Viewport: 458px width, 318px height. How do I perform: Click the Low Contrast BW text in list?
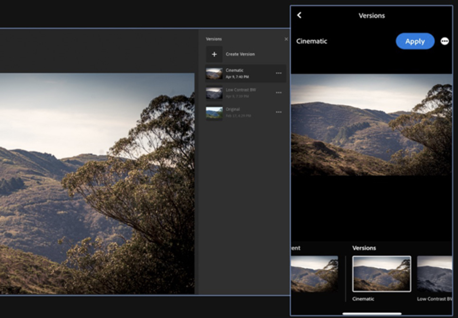click(241, 89)
